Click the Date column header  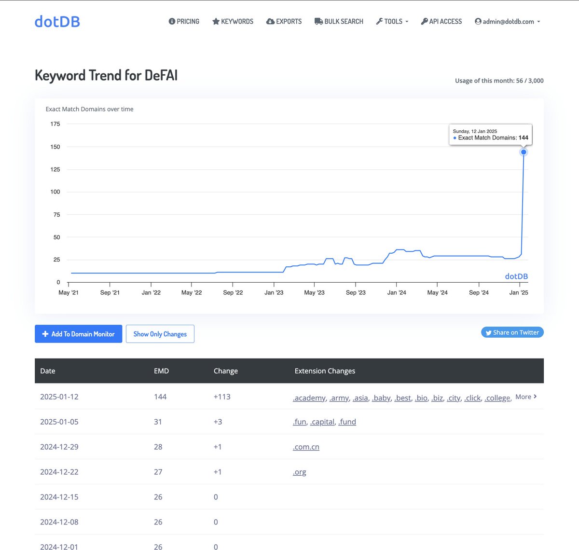click(x=48, y=371)
